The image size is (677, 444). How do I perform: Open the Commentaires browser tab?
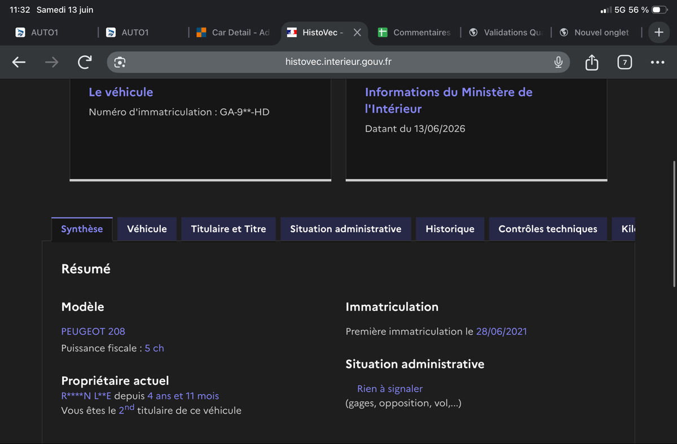[x=415, y=33]
